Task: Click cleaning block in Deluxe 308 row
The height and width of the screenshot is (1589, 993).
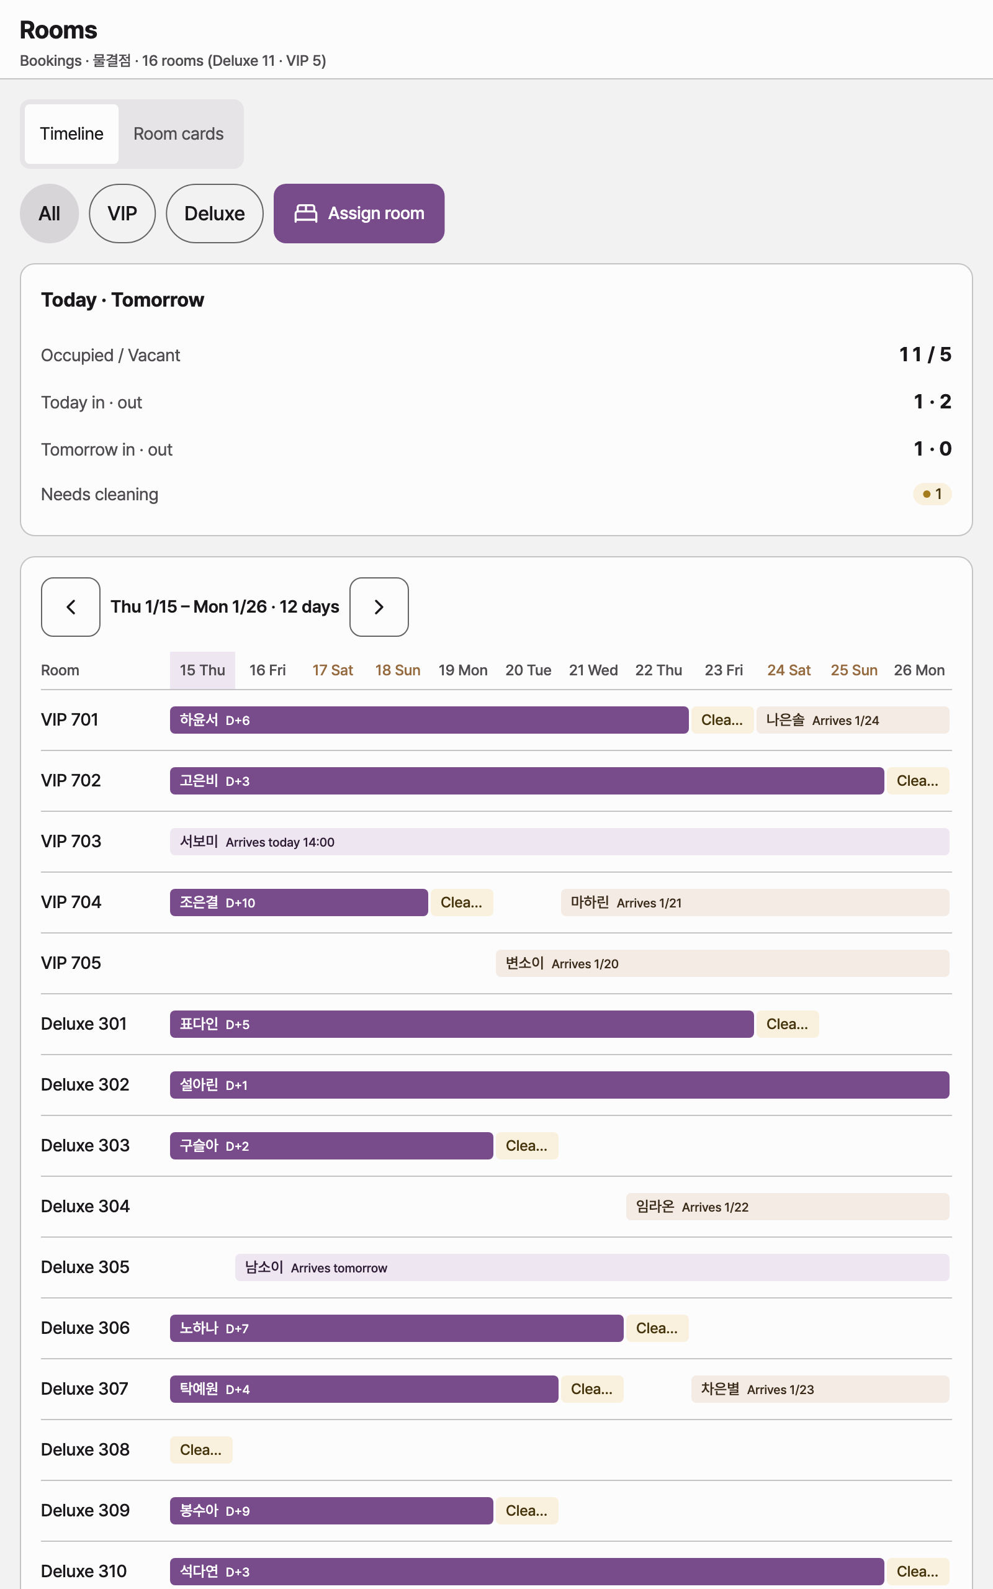Action: 201,1450
